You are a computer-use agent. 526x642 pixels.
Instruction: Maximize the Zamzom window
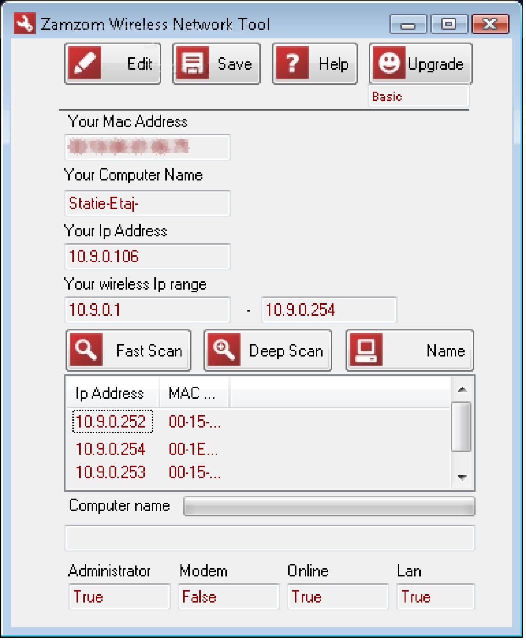point(448,24)
